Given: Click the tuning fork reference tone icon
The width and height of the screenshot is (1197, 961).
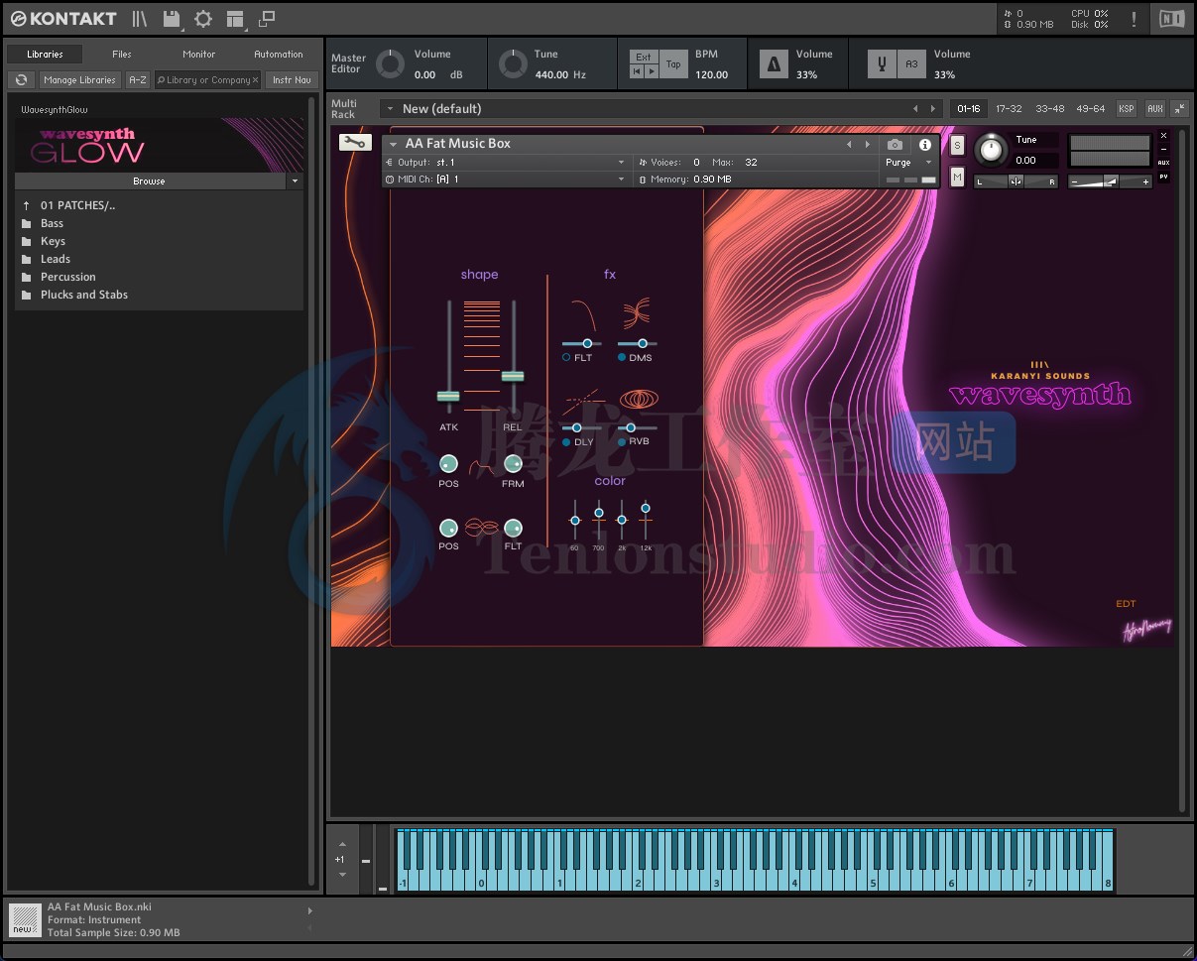Looking at the screenshot, I should tap(881, 64).
